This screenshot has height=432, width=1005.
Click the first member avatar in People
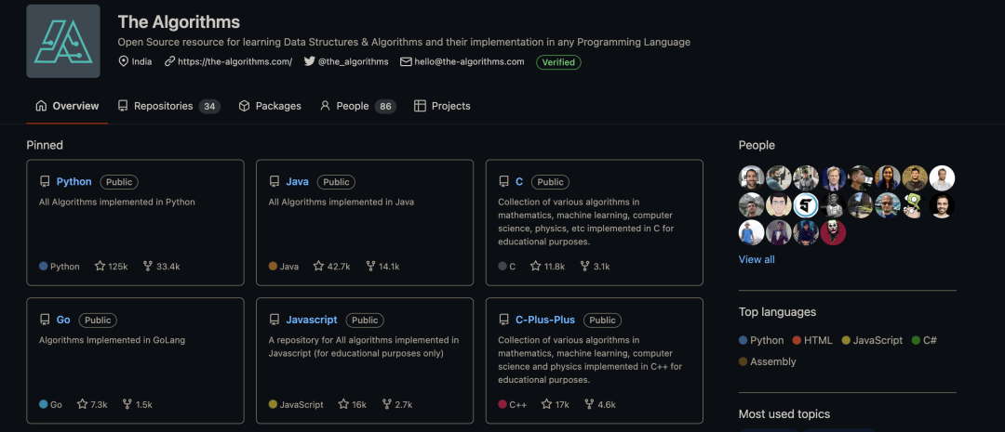[751, 177]
